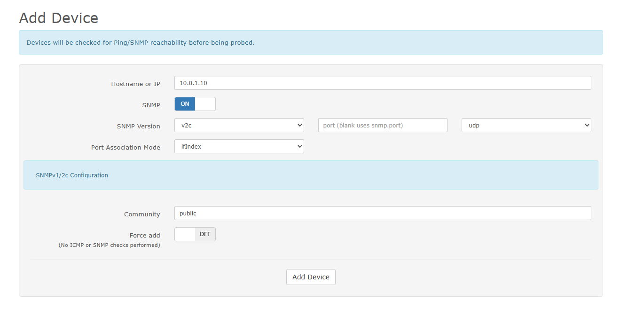Click the "Port Association Mode" label

point(126,147)
